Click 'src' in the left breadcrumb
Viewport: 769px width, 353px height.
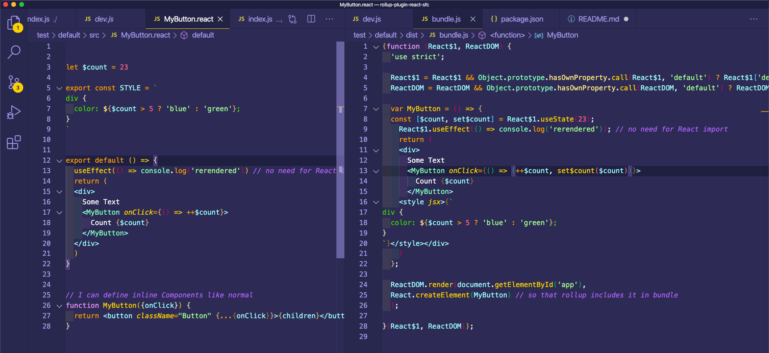pyautogui.click(x=94, y=35)
